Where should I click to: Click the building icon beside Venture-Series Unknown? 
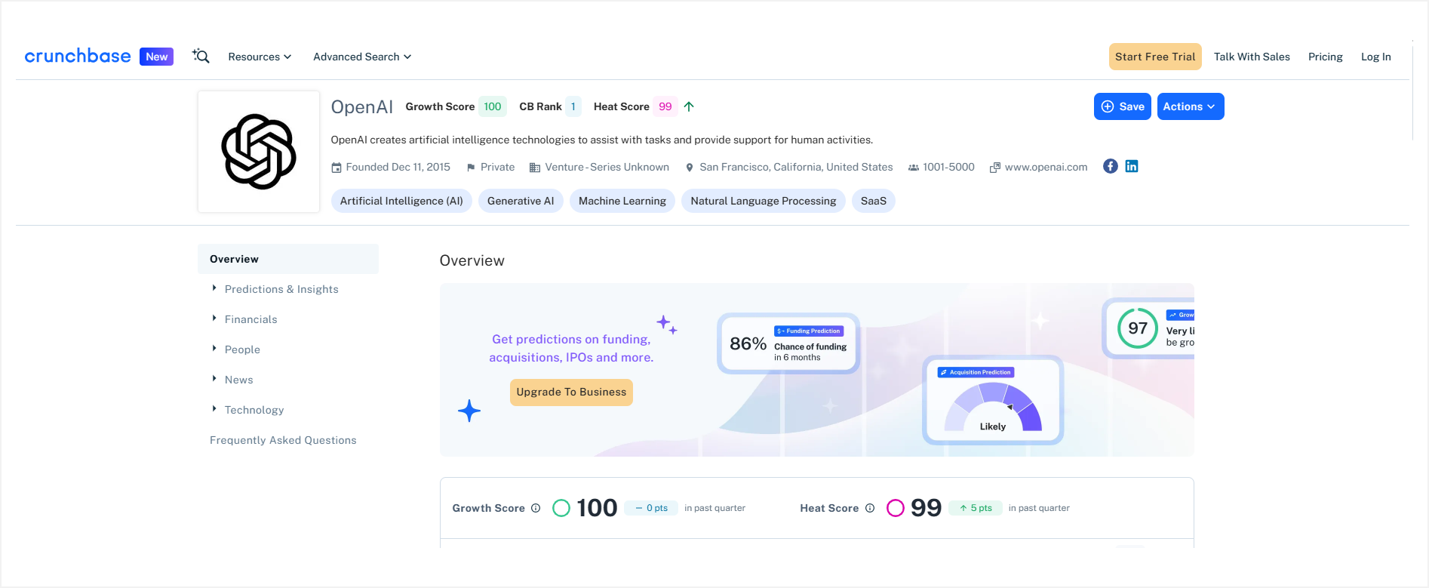(535, 168)
